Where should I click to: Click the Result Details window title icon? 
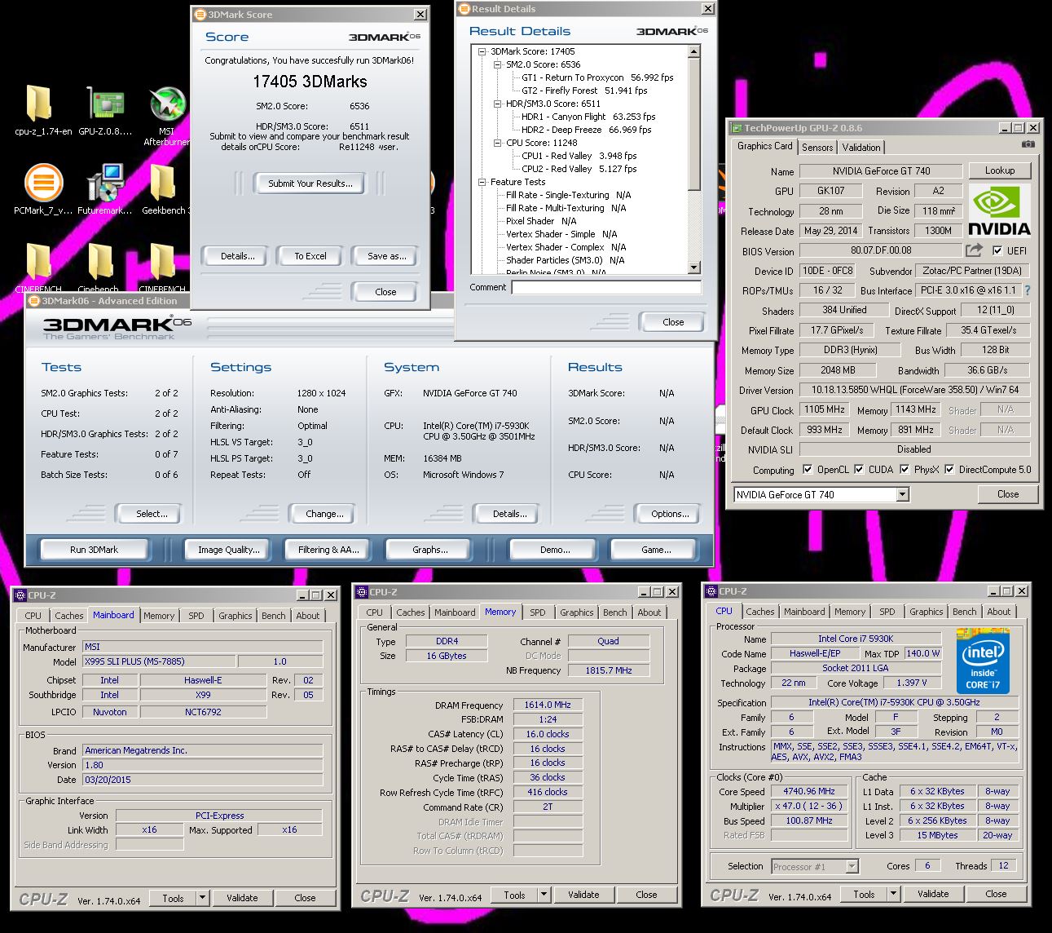coord(464,9)
